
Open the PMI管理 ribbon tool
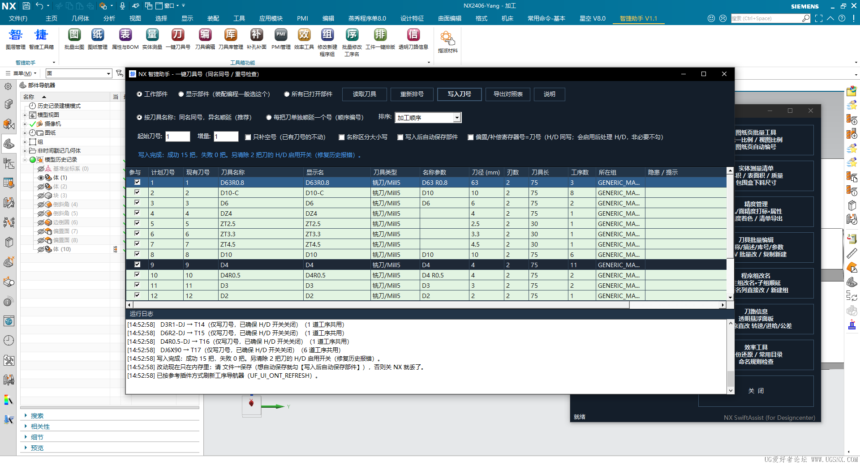click(x=281, y=38)
